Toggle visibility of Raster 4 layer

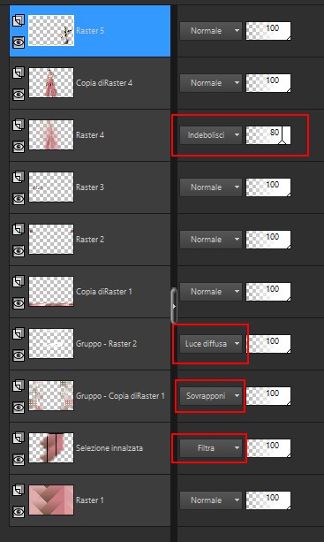pos(19,147)
